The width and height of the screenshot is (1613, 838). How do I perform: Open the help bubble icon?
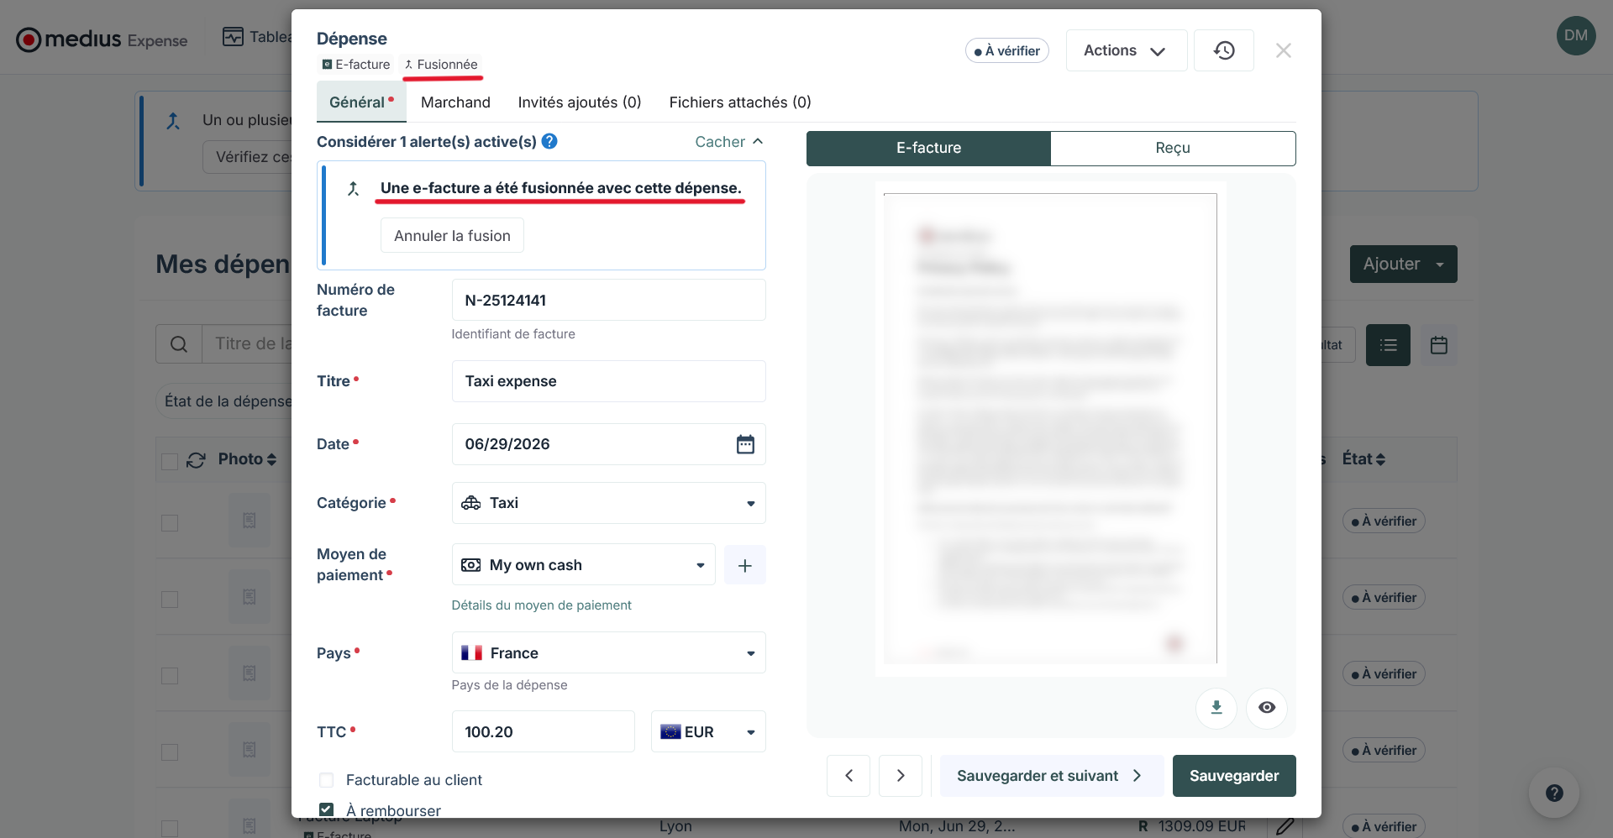click(1554, 793)
